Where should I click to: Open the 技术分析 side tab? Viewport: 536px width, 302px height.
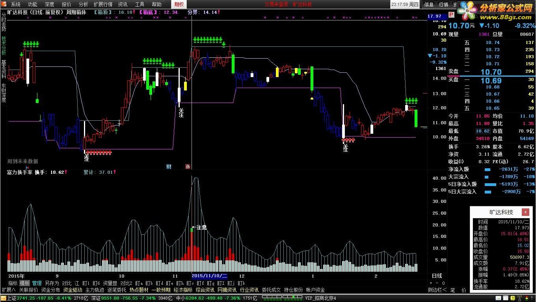tap(4, 46)
